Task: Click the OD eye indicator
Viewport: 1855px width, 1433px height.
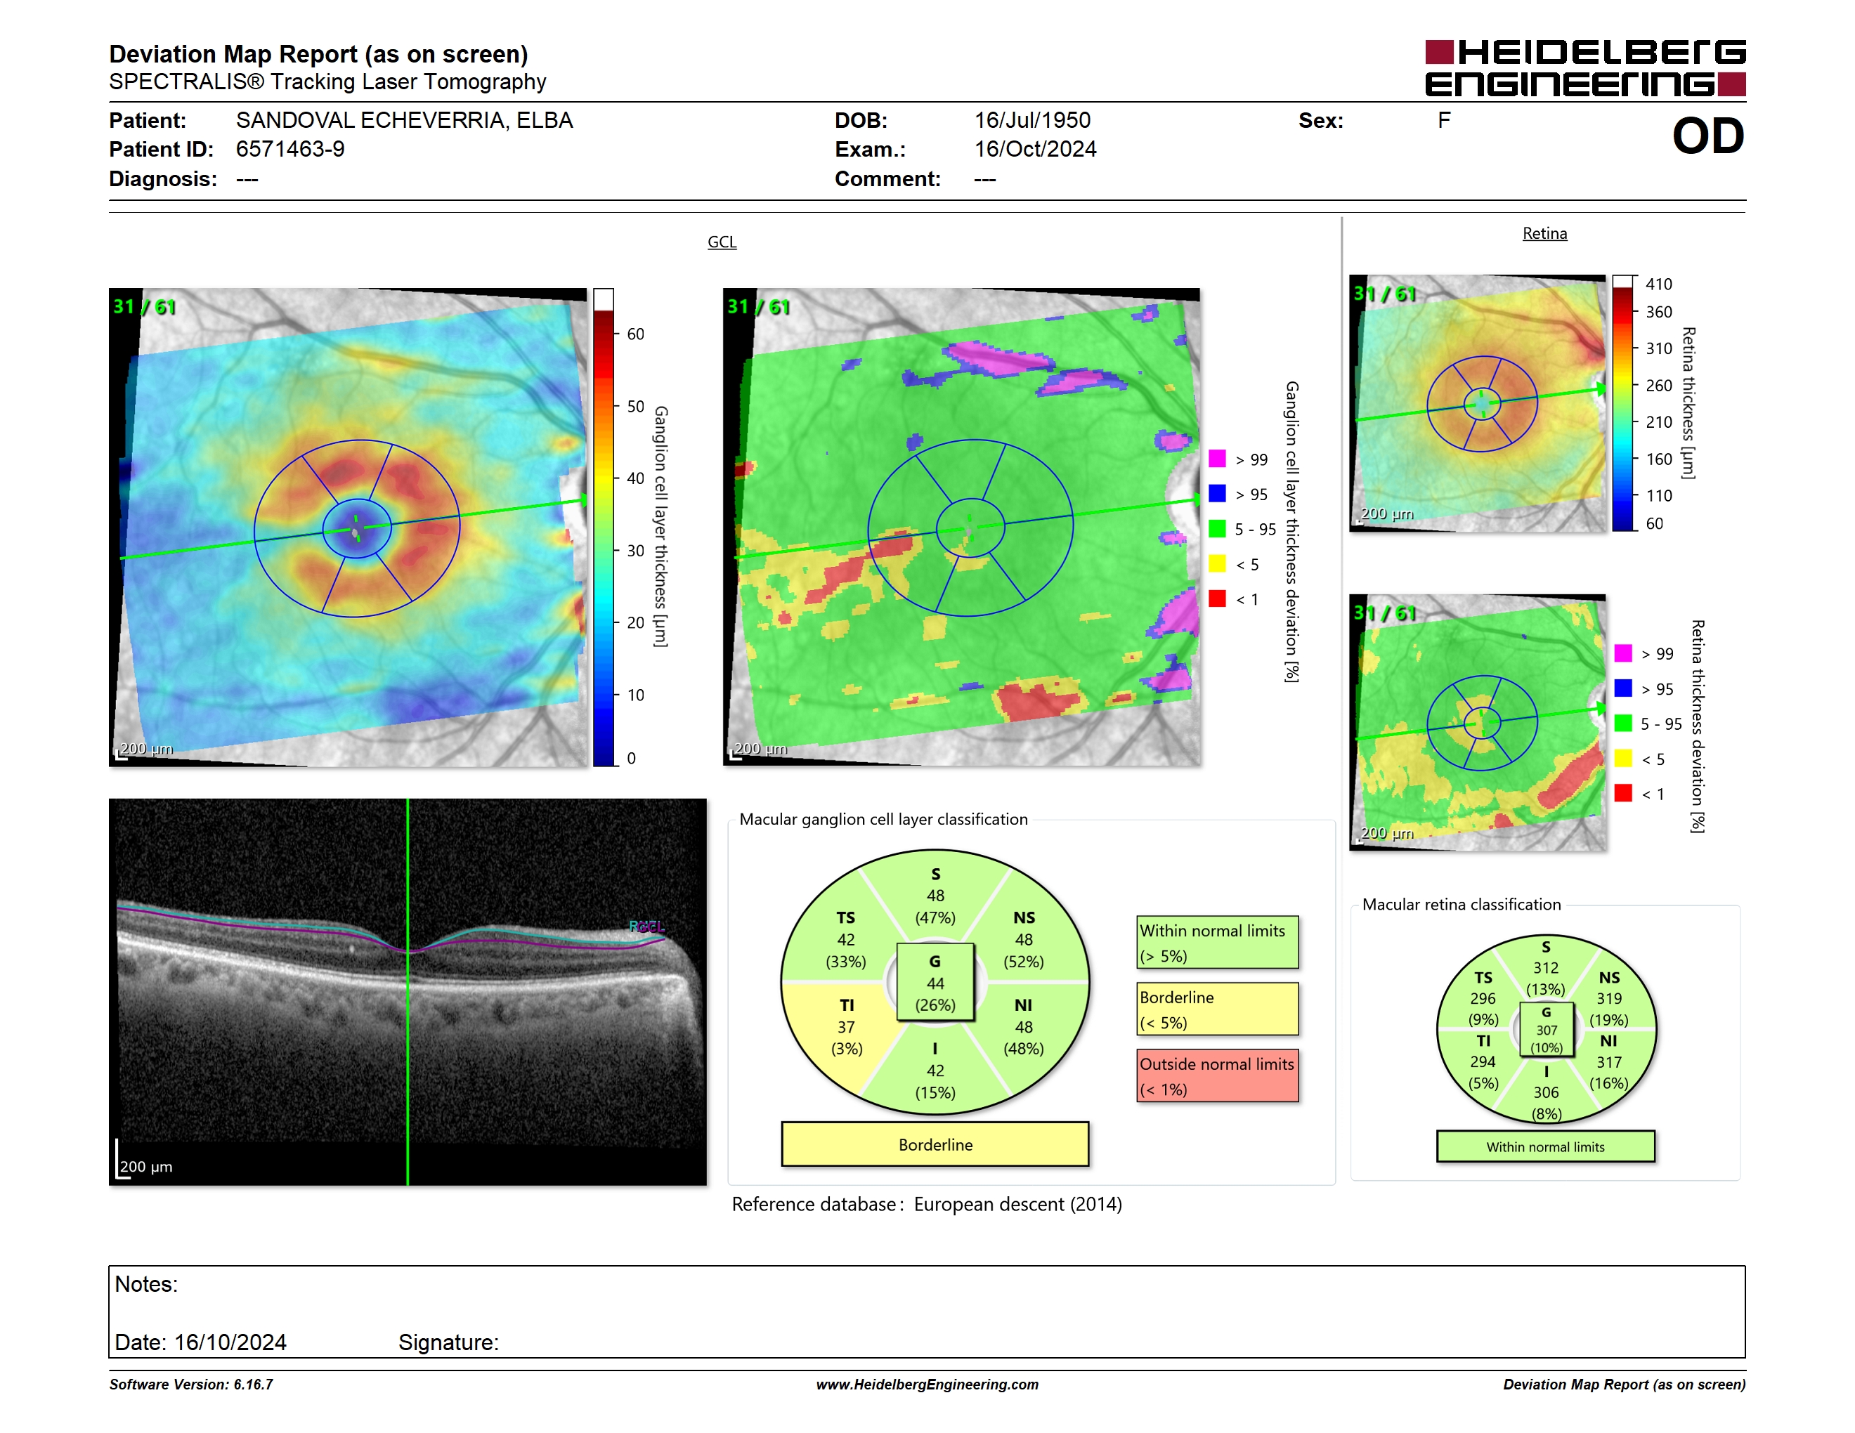Action: pos(1707,136)
